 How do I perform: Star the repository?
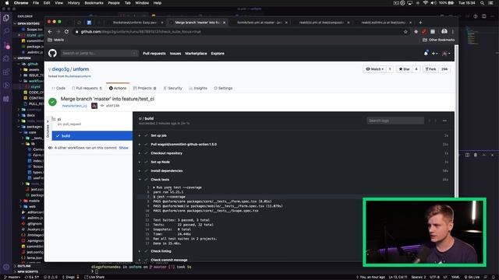click(404, 69)
